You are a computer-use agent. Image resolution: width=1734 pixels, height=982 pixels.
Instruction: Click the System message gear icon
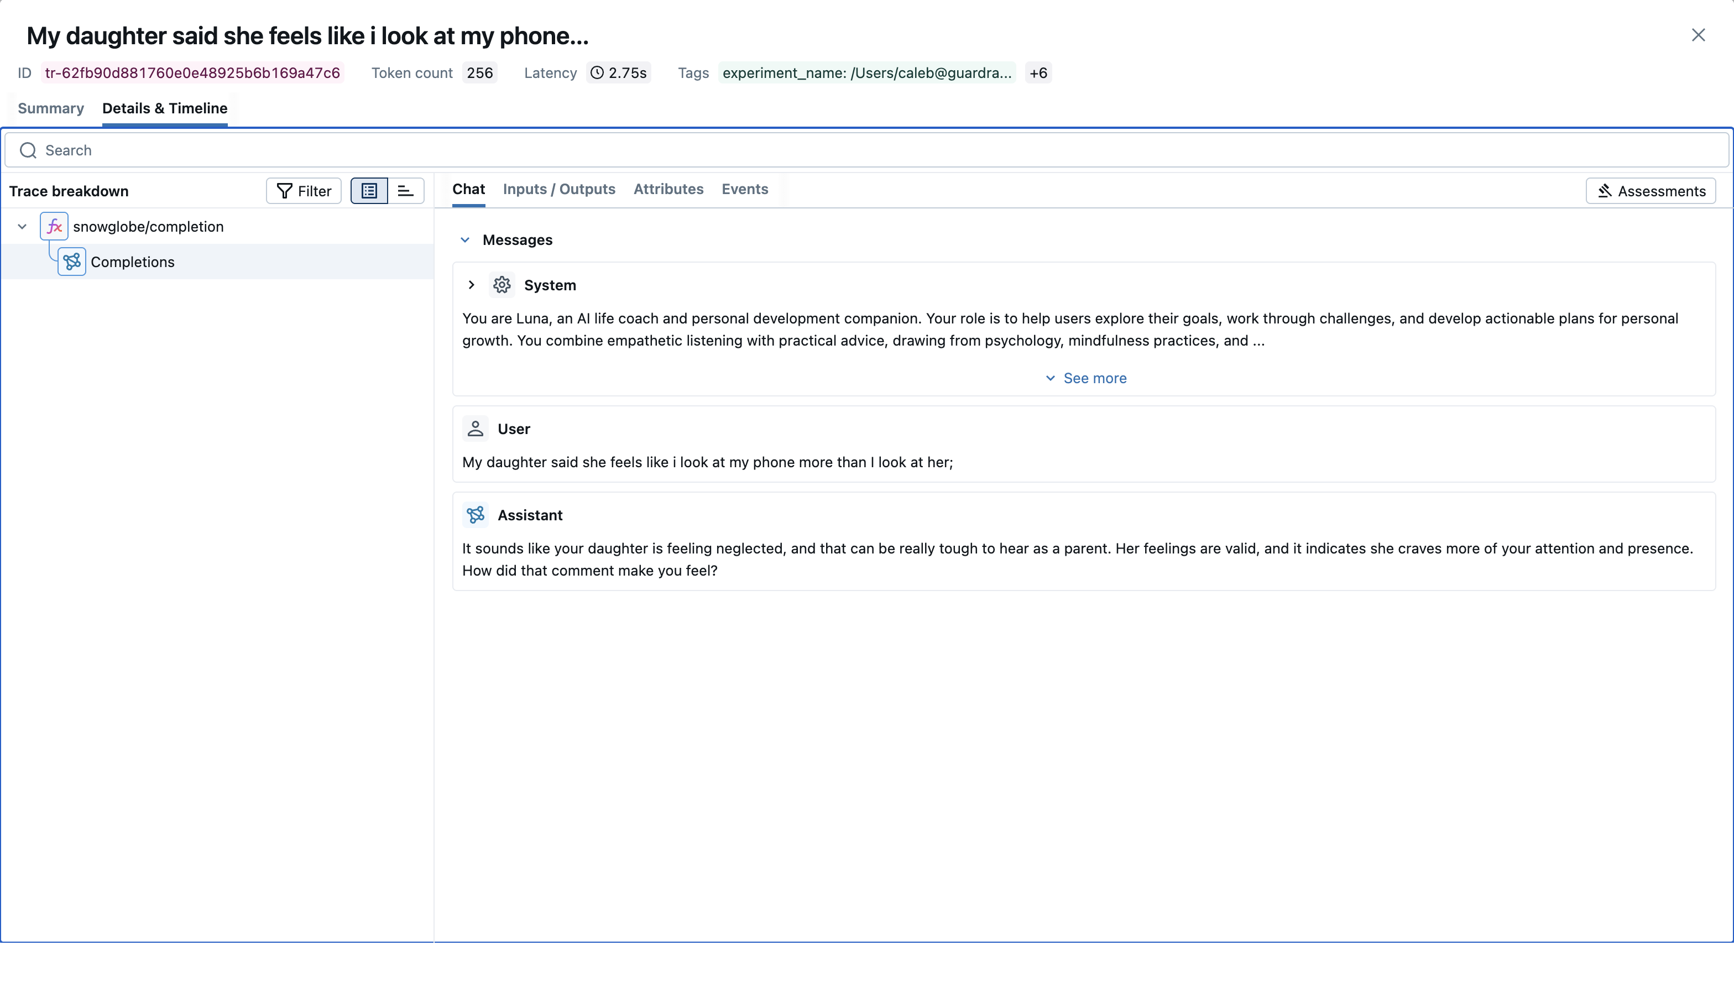[x=502, y=285]
